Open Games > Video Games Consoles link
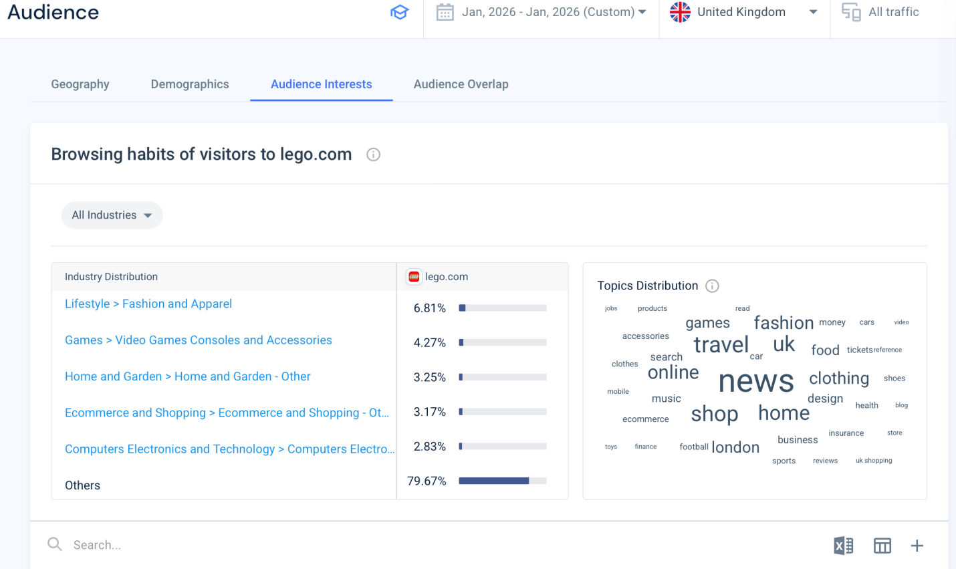Screen dimensions: 956x569 coord(198,340)
